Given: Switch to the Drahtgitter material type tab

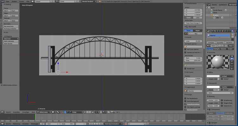Looking at the screenshot, I should [217, 49].
